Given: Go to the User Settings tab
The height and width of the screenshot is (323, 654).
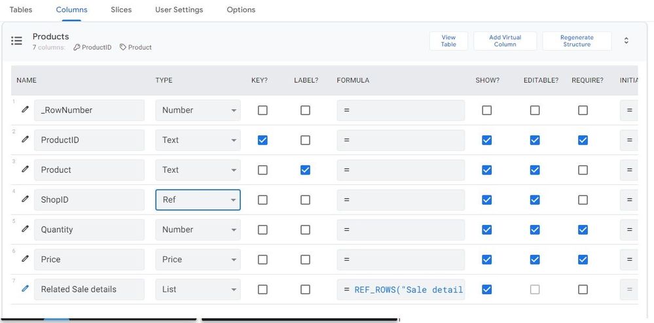Looking at the screenshot, I should click(x=179, y=10).
